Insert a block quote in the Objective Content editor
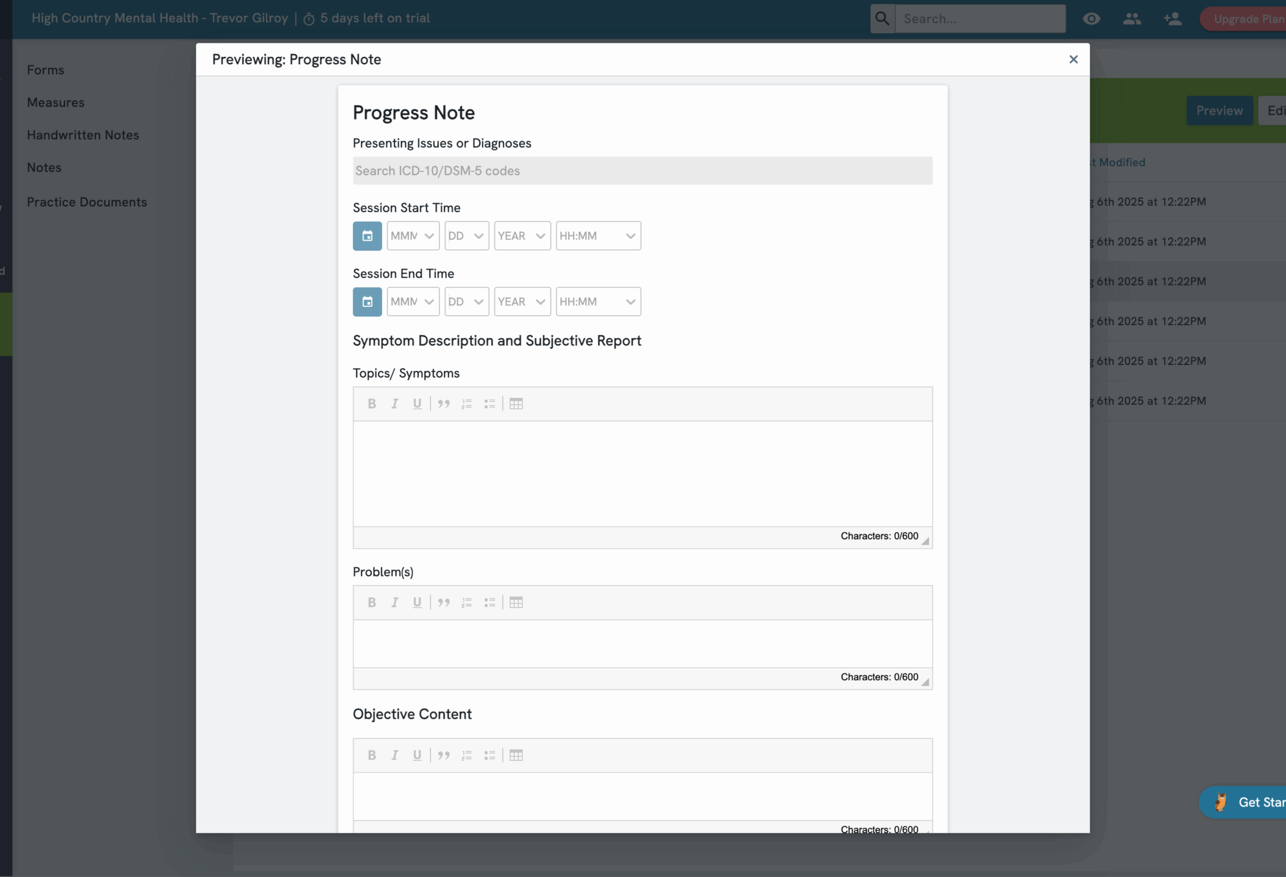This screenshot has width=1286, height=877. (444, 755)
